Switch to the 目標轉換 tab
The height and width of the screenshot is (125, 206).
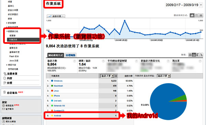(70, 55)
